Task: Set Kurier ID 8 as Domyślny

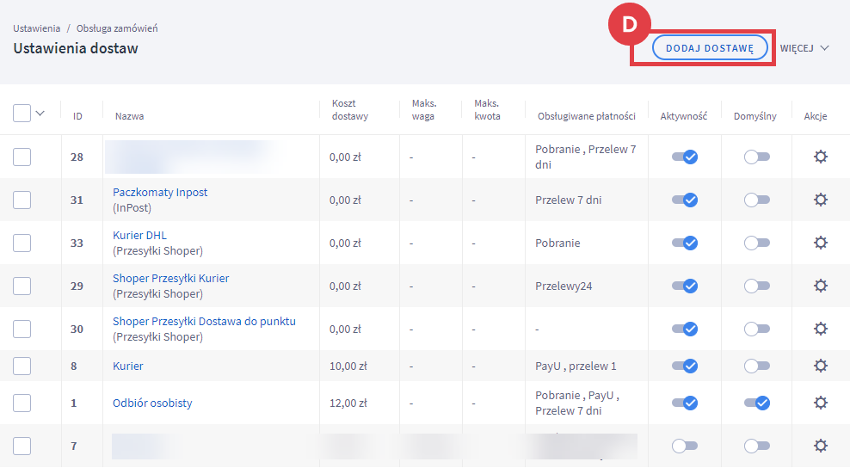Action: tap(757, 366)
